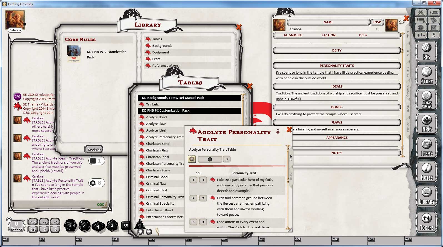Viewport: 443px width, 247px height.
Task: Switch to the Skills tab on character sheet
Action: click(407, 53)
